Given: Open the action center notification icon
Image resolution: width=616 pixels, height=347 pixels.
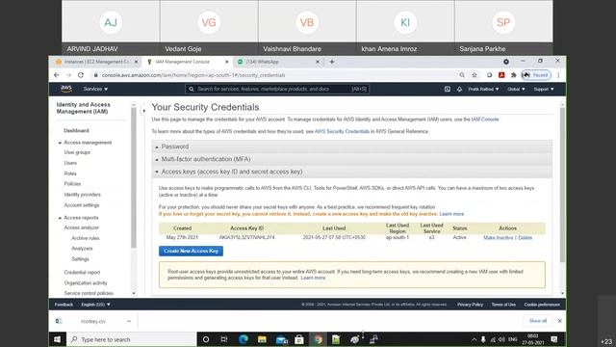Looking at the screenshot, I should tap(554, 339).
